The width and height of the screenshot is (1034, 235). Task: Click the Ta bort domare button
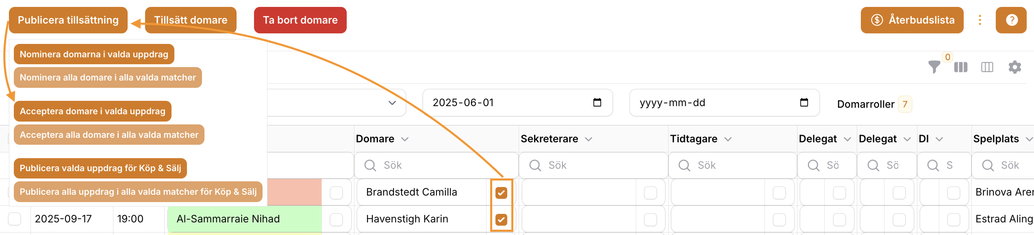click(x=300, y=20)
